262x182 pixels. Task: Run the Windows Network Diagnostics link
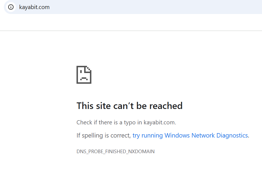point(190,135)
